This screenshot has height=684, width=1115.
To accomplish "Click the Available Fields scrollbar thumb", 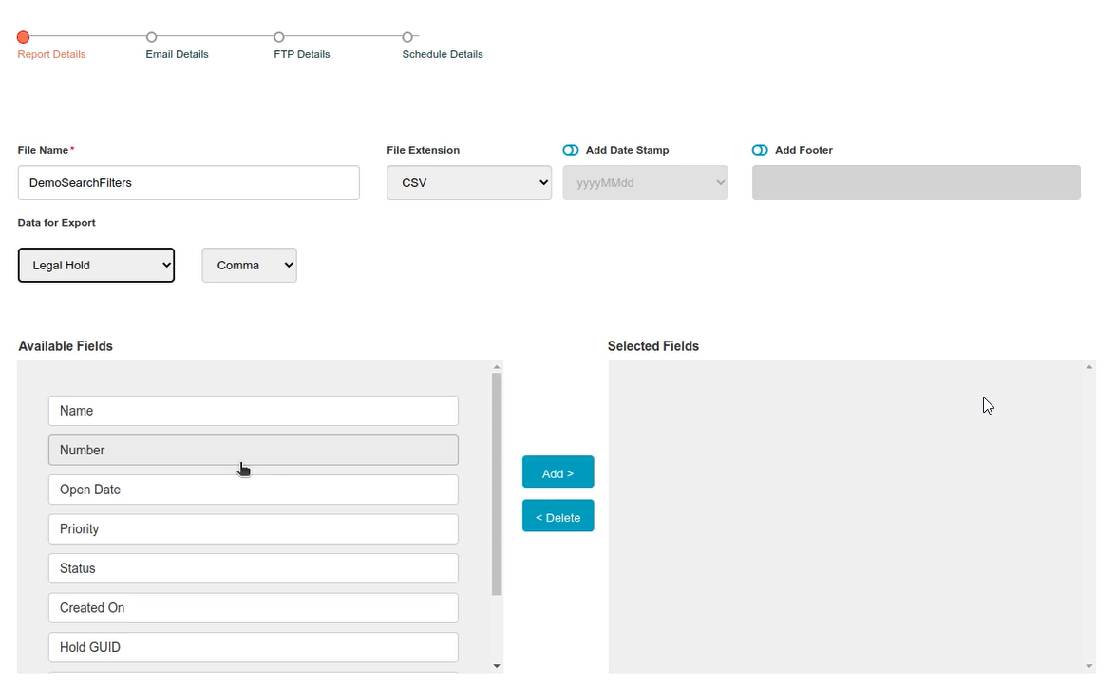I will pos(497,485).
